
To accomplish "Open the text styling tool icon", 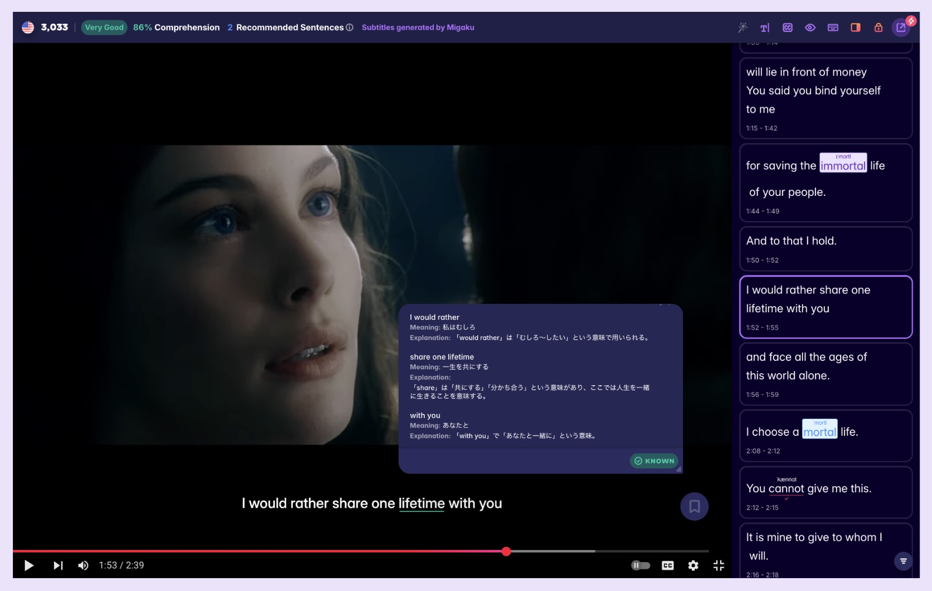I will pos(765,27).
